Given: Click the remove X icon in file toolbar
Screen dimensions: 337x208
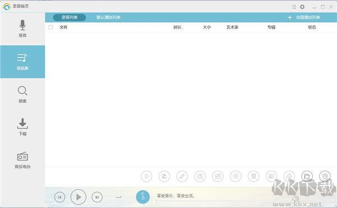Looking at the screenshot, I should click(235, 176).
